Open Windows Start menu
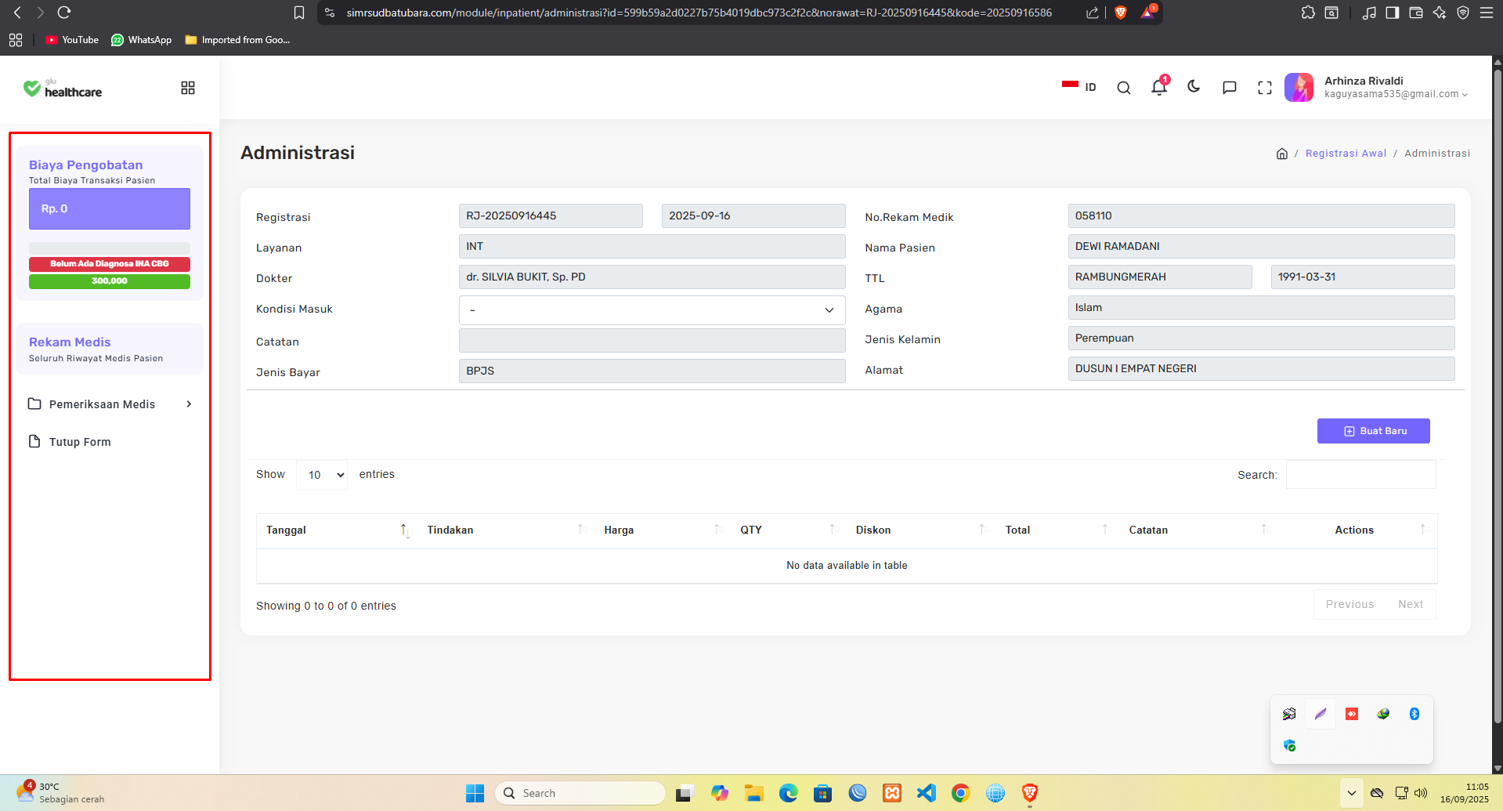Screen dimensions: 1503x811 click(475, 793)
